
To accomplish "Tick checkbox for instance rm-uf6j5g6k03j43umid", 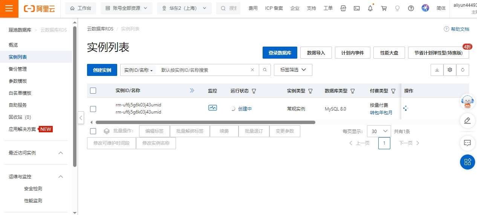I will (93, 109).
